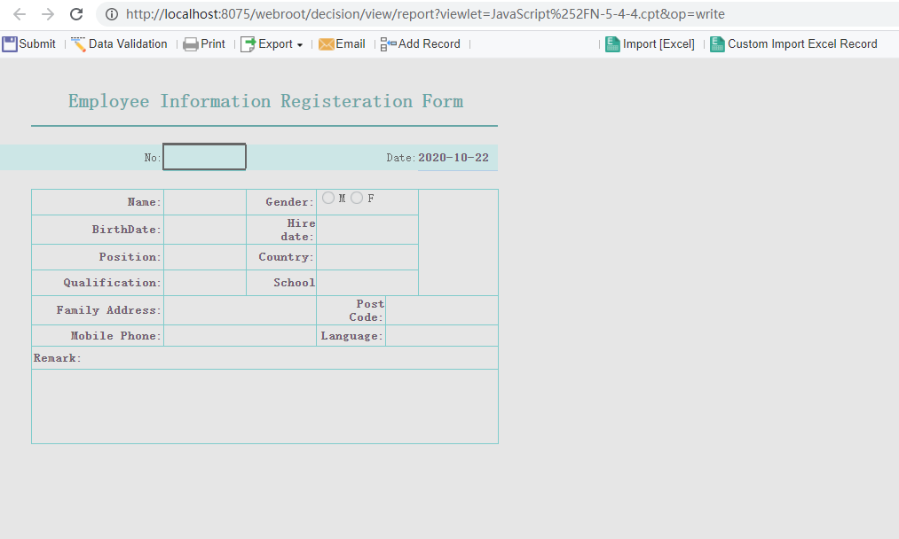Click the Date field showing 2020-10-22
Viewport: 899px width, 539px height.
pos(458,158)
